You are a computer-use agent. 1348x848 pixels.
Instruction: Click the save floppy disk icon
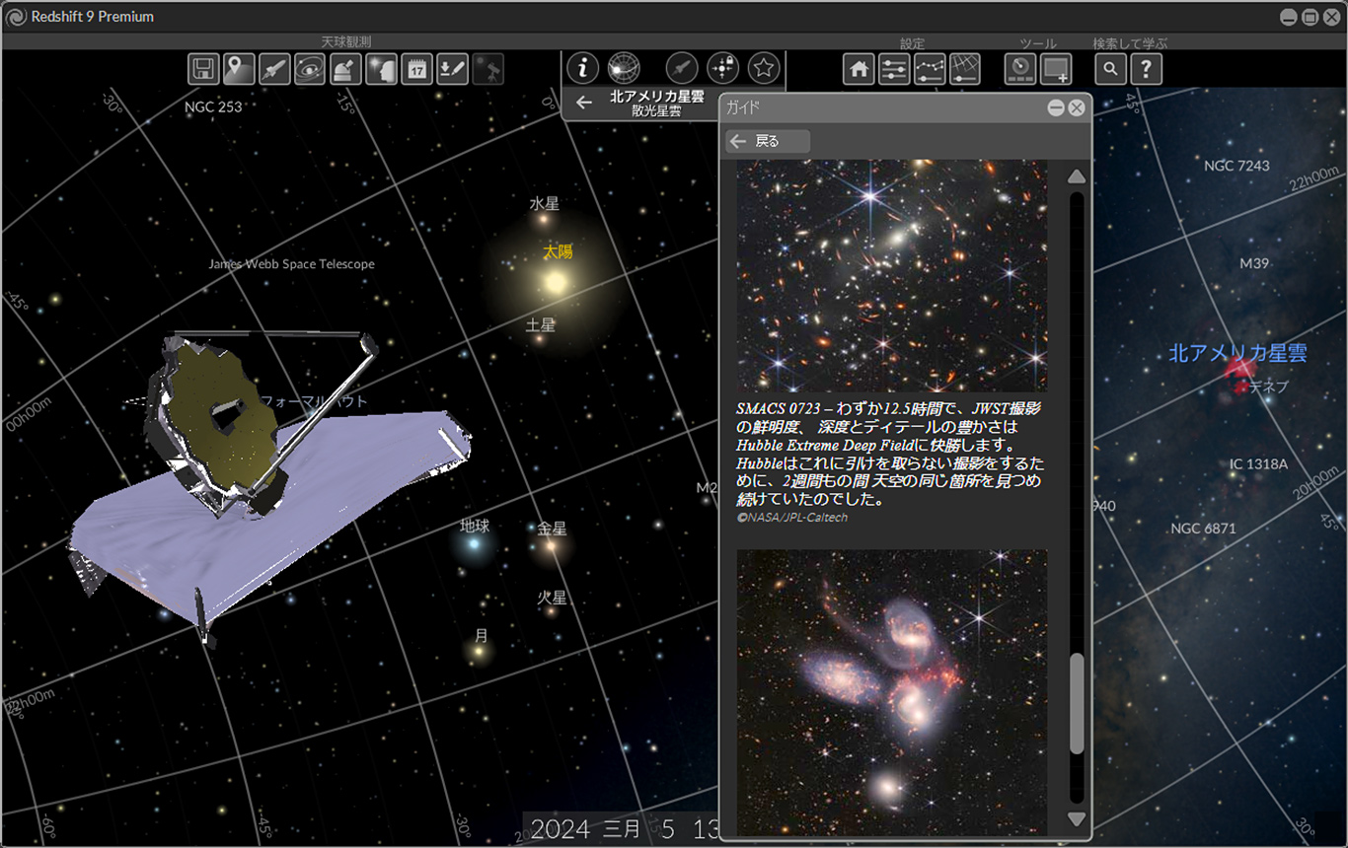(203, 69)
